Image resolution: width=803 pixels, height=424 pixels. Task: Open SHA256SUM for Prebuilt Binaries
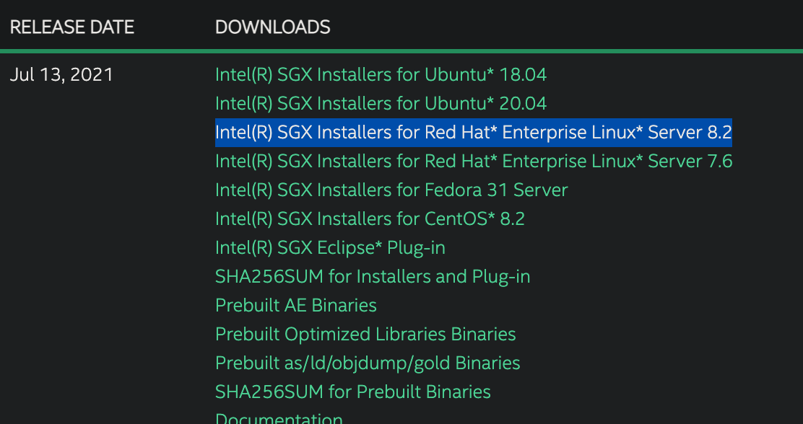[x=353, y=392]
